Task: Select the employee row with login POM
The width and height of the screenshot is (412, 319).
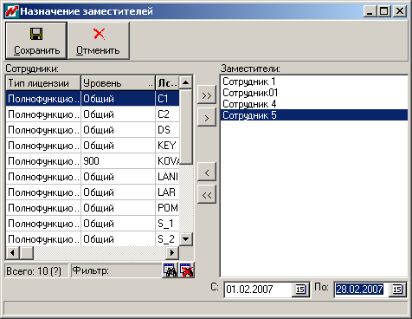Action: [x=93, y=208]
